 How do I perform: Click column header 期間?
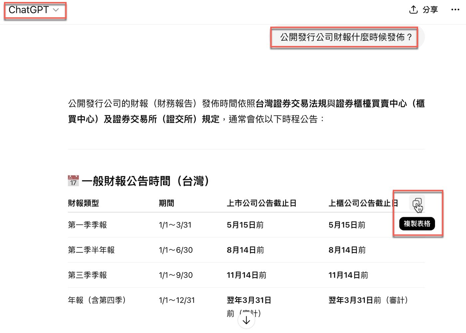pyautogui.click(x=166, y=203)
